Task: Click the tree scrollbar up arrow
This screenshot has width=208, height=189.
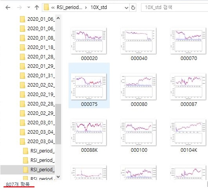Action: pyautogui.click(x=58, y=18)
